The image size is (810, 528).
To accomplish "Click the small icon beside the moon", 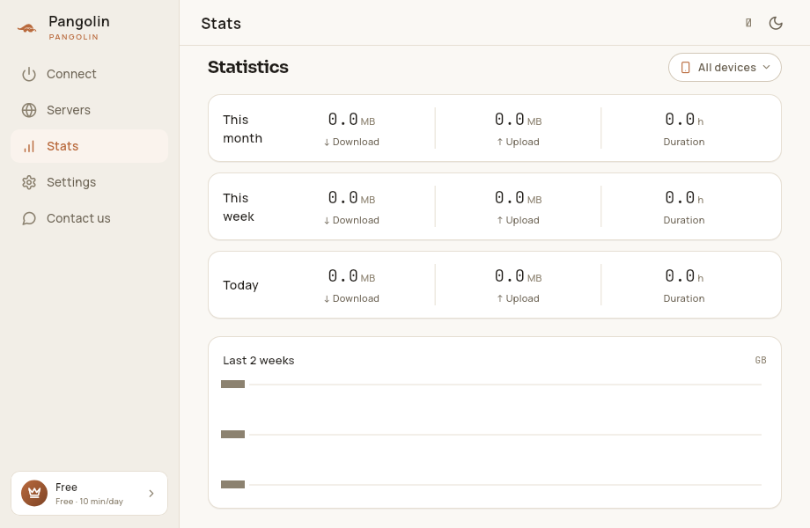I will [748, 23].
